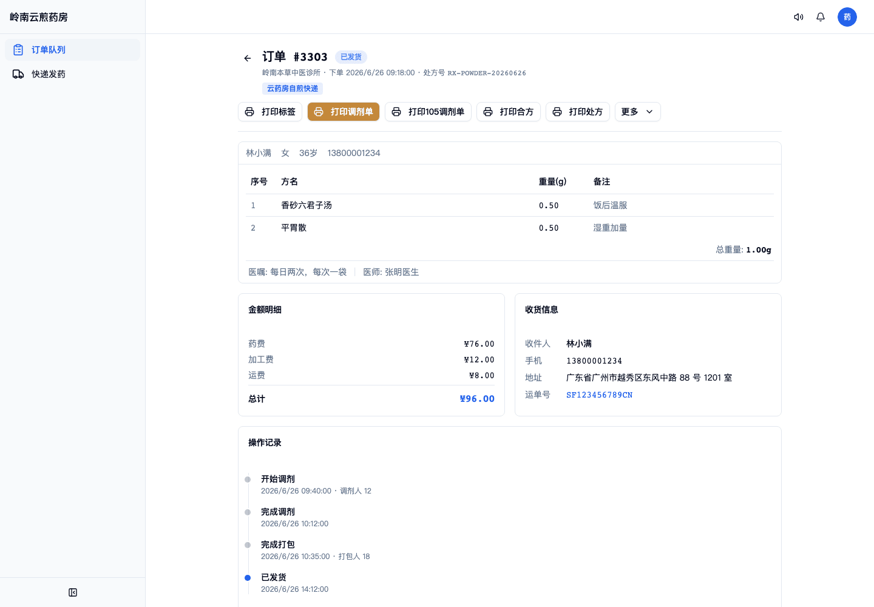Click the 饭后温服 remark

click(x=610, y=205)
